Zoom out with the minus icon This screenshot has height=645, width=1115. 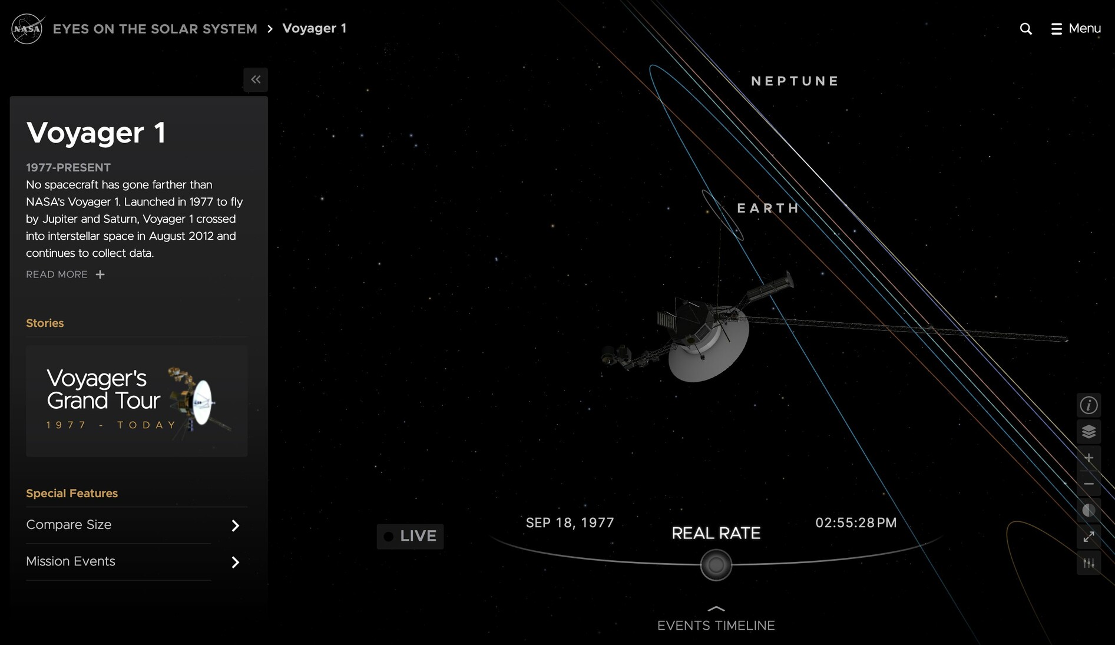pyautogui.click(x=1088, y=484)
